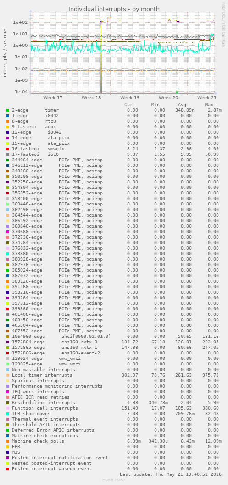This screenshot has height=485, width=228.
Task: Click the Munin 2.0.57 footer text
Action: click(x=114, y=480)
